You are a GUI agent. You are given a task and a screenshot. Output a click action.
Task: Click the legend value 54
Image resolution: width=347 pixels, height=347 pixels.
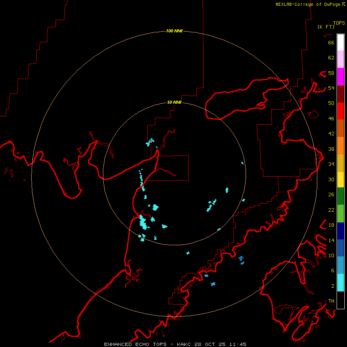point(331,88)
